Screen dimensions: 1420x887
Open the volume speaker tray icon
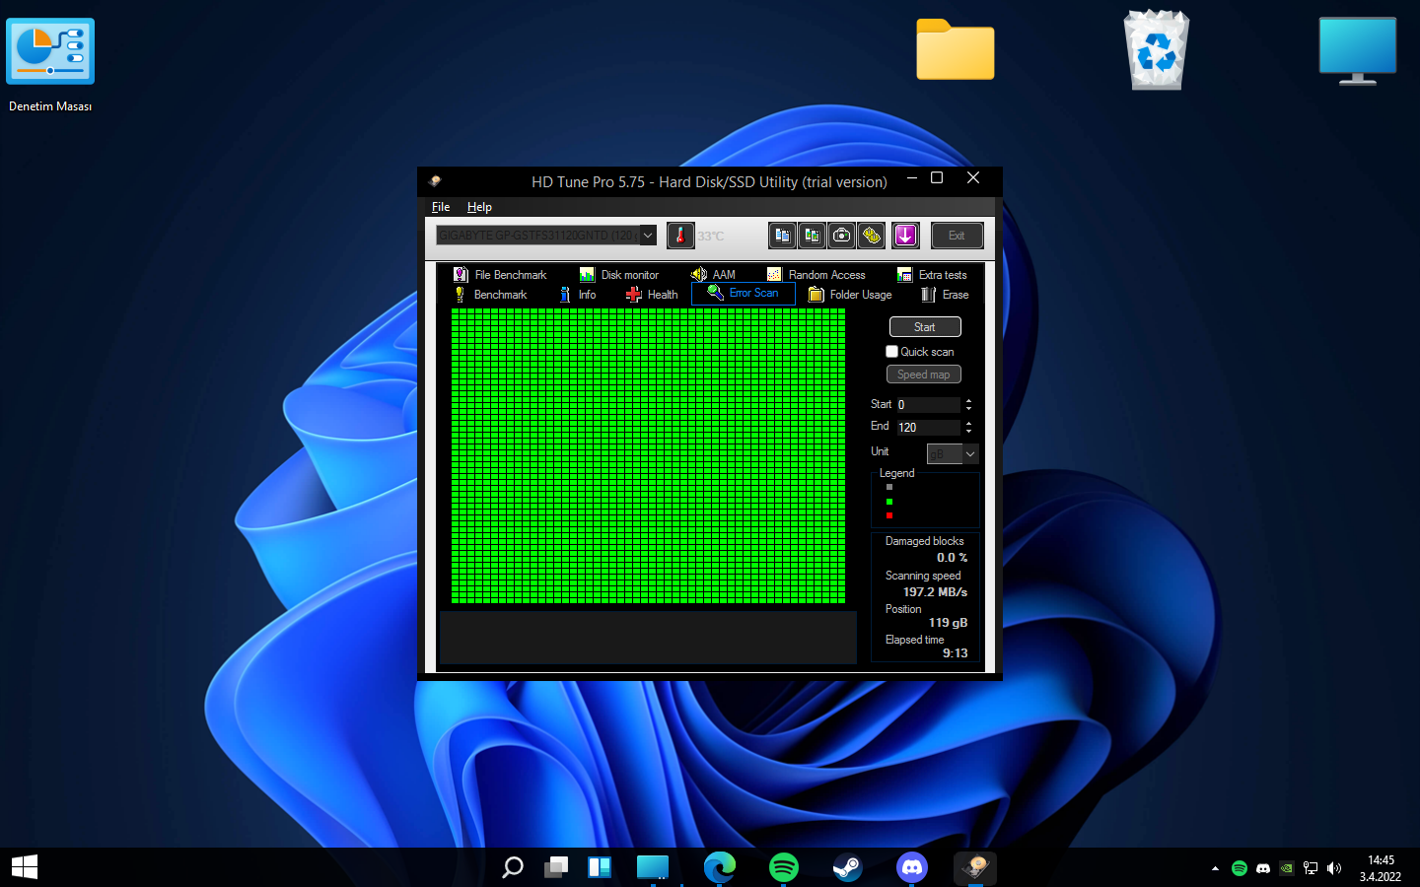1334,868
